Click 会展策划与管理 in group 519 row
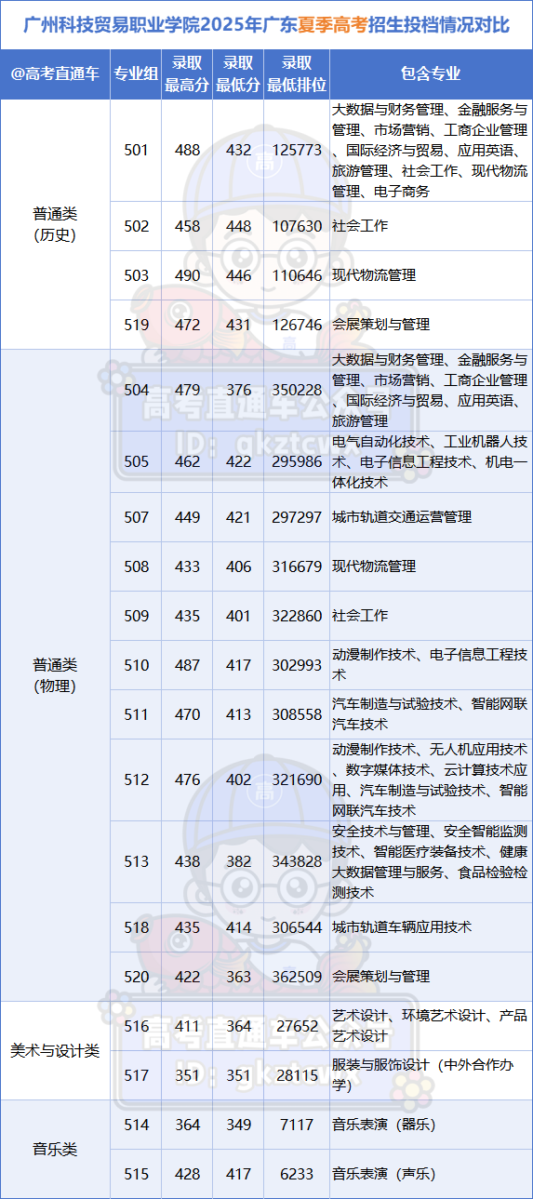 (x=381, y=325)
